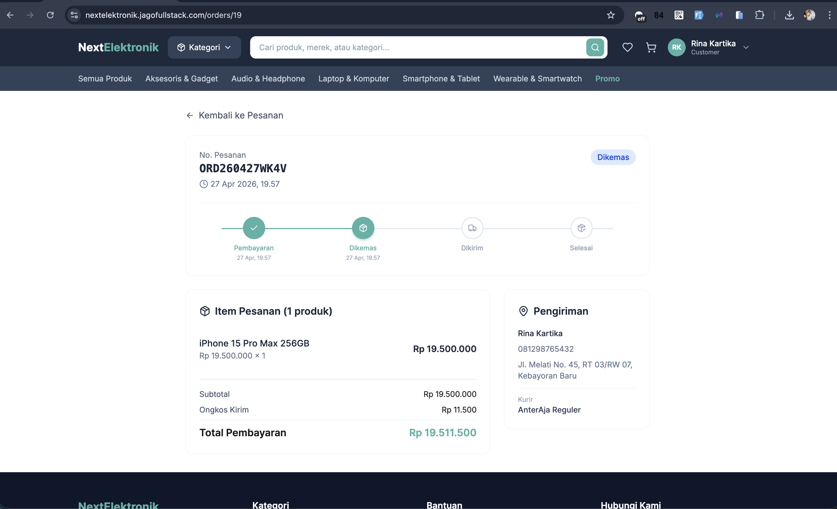Expand the Kategori dropdown
The image size is (837, 509).
(204, 47)
